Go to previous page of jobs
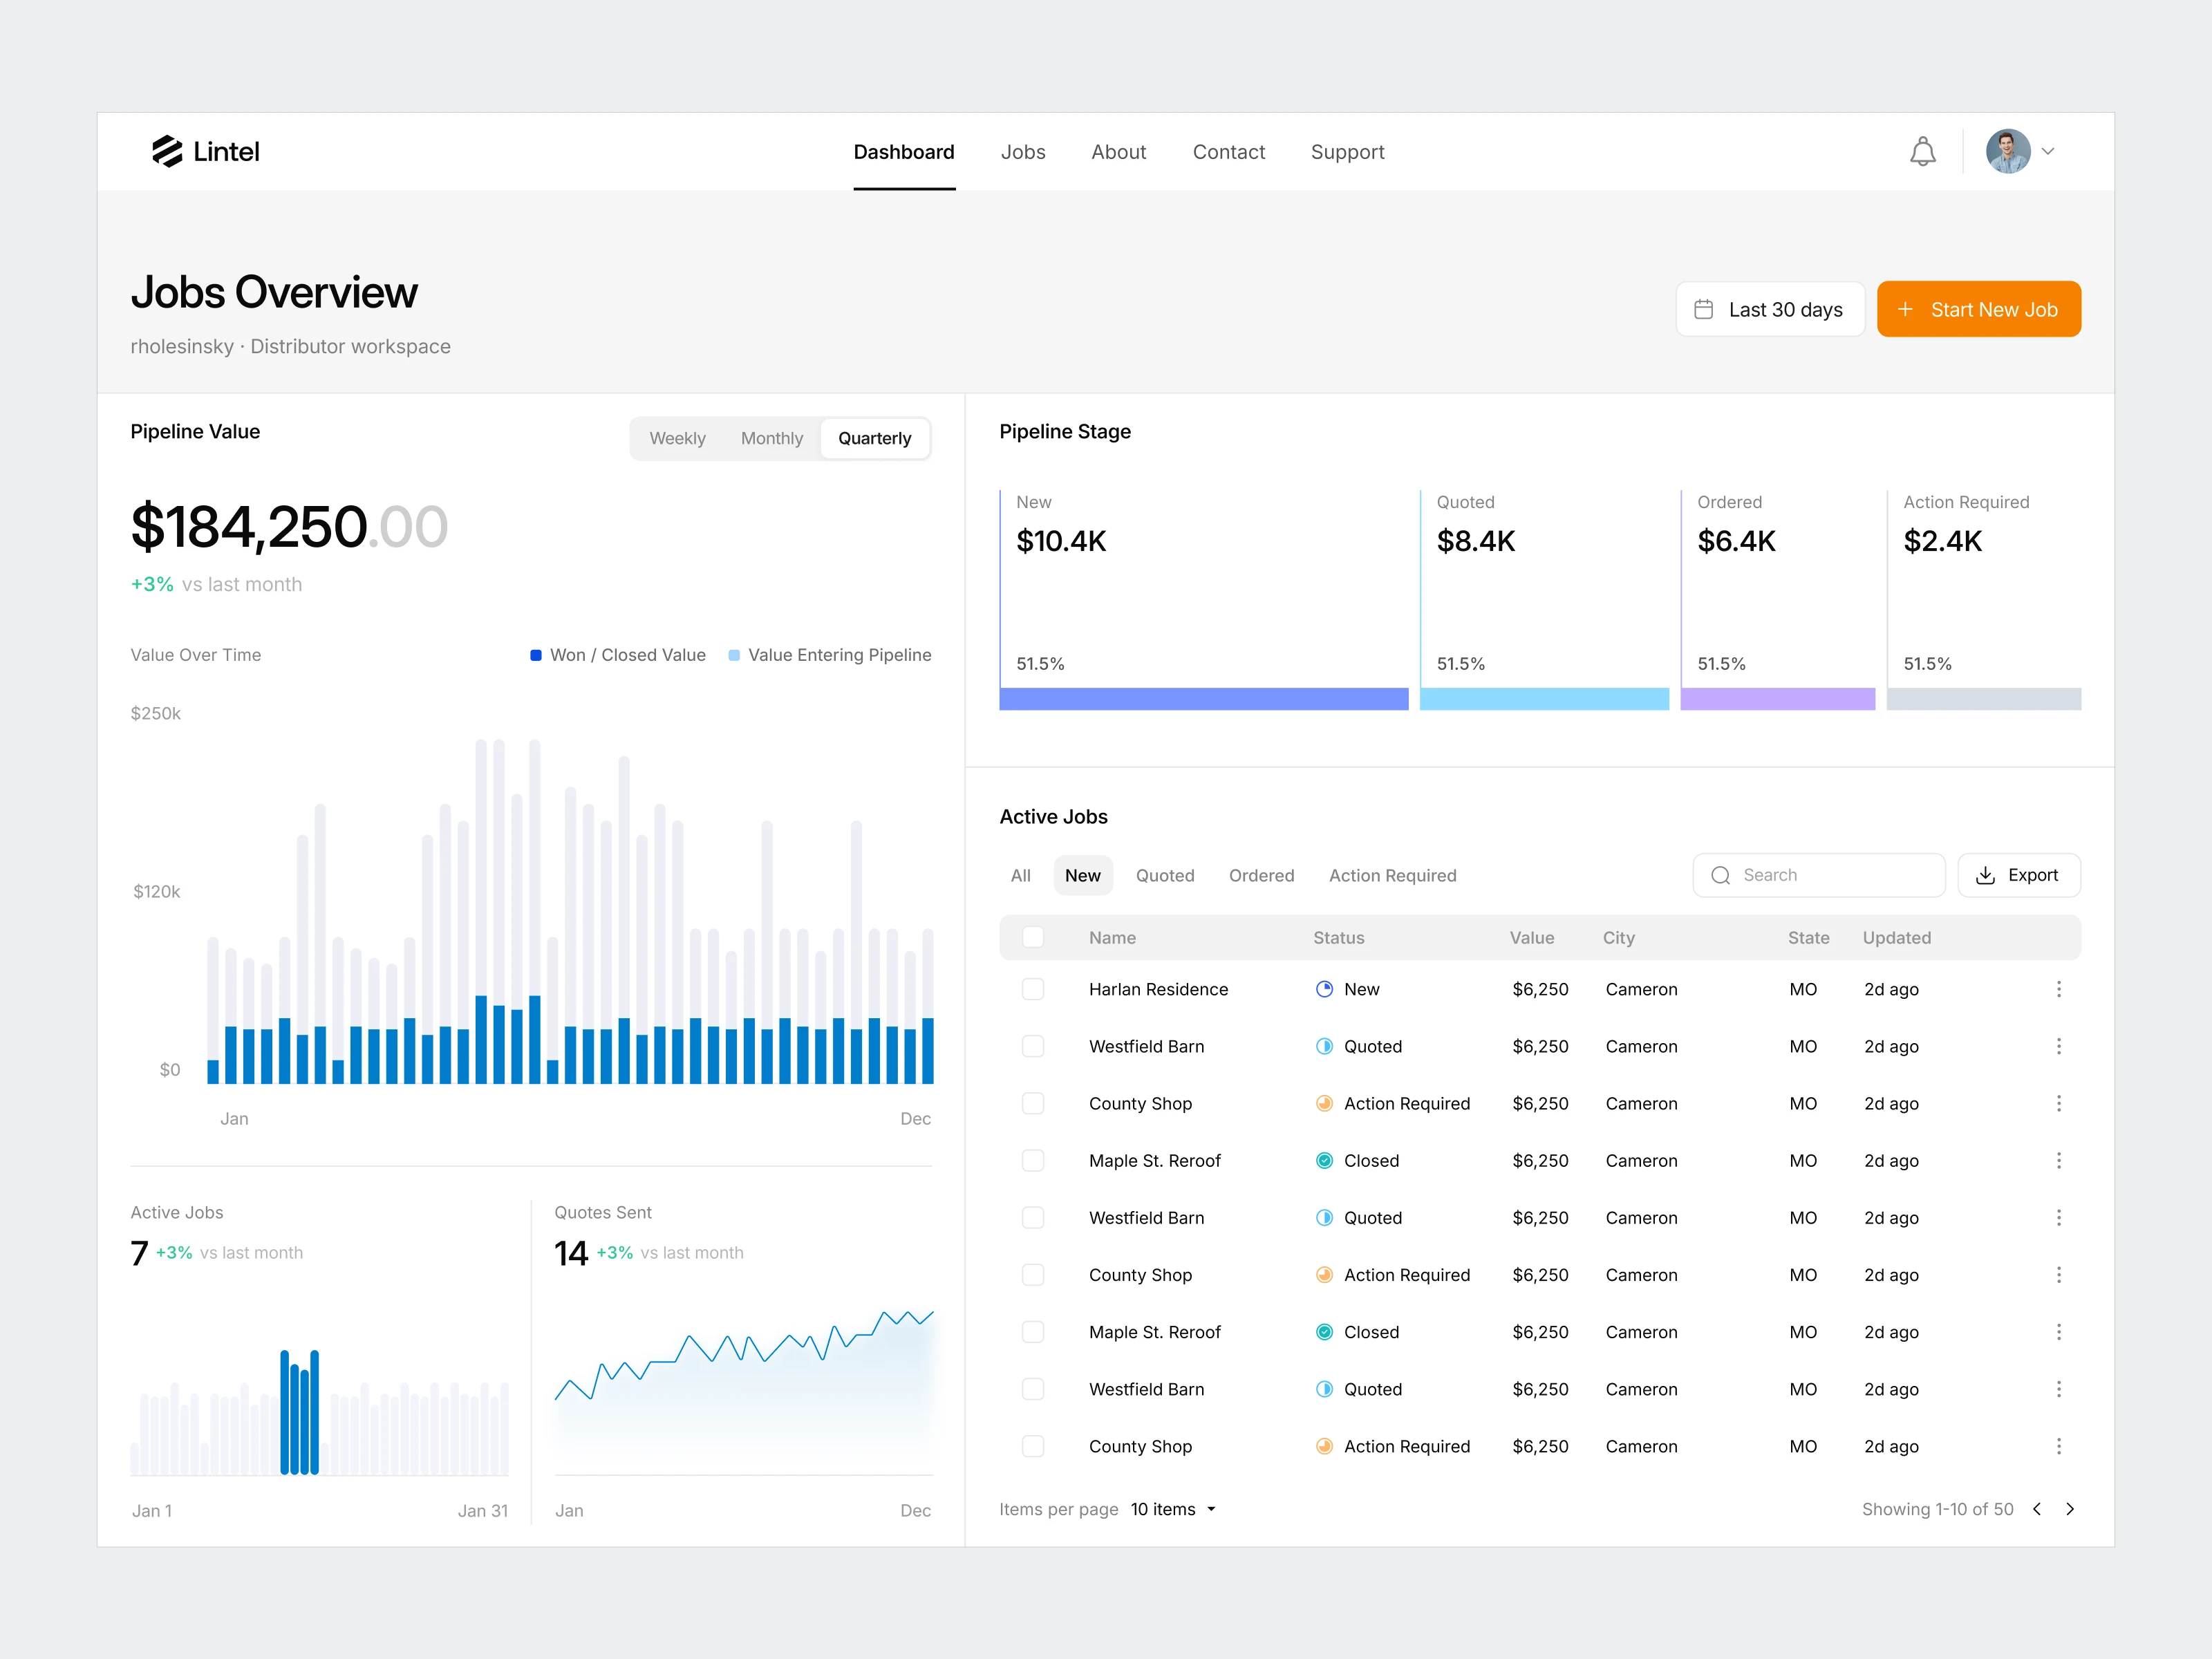 (x=2037, y=1509)
